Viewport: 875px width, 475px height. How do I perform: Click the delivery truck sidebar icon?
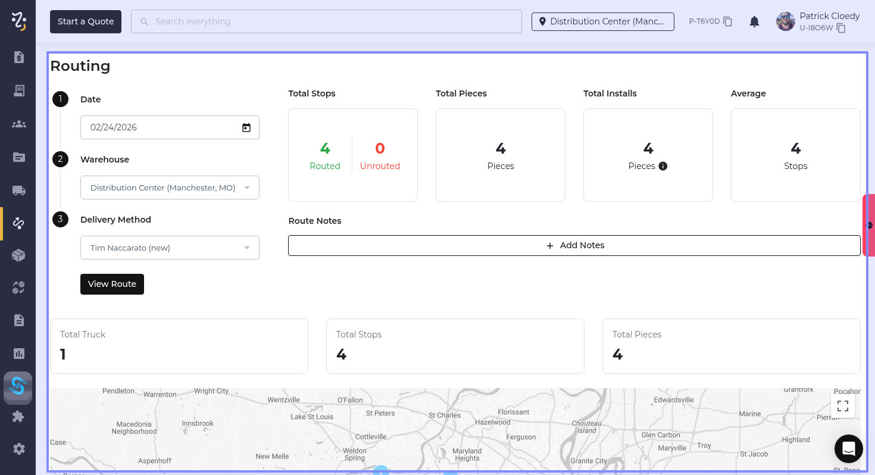[x=18, y=190]
